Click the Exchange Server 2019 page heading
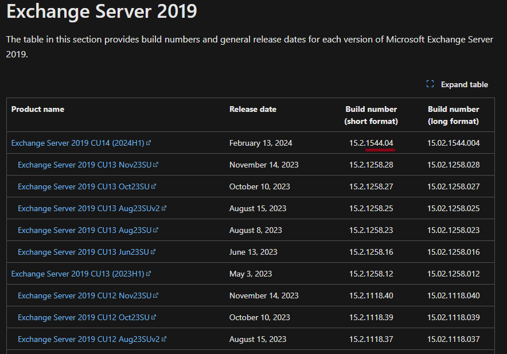The width and height of the screenshot is (507, 354). click(102, 11)
